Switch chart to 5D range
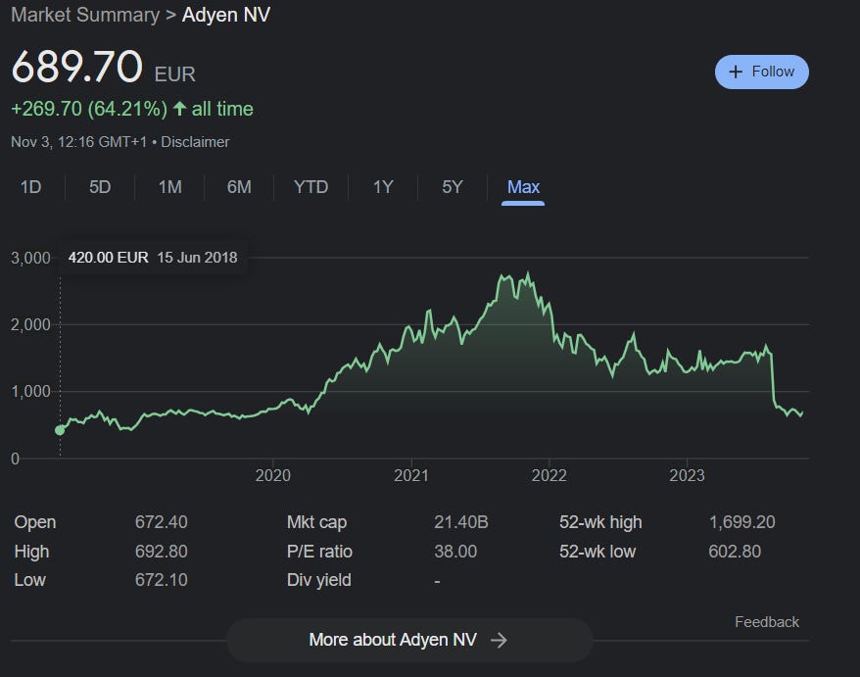The width and height of the screenshot is (860, 677). pyautogui.click(x=100, y=187)
